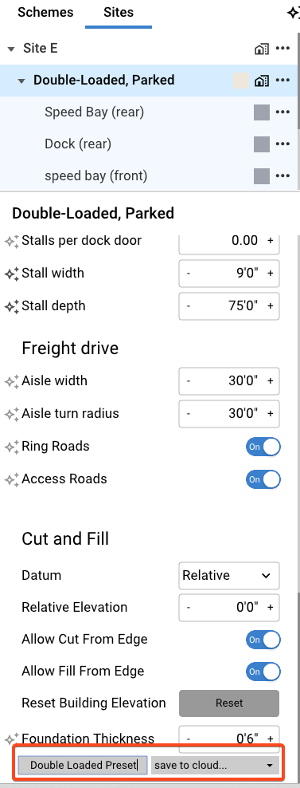Click the Double Loaded Preset name field
Screen dimensions: 300x788
click(x=84, y=766)
